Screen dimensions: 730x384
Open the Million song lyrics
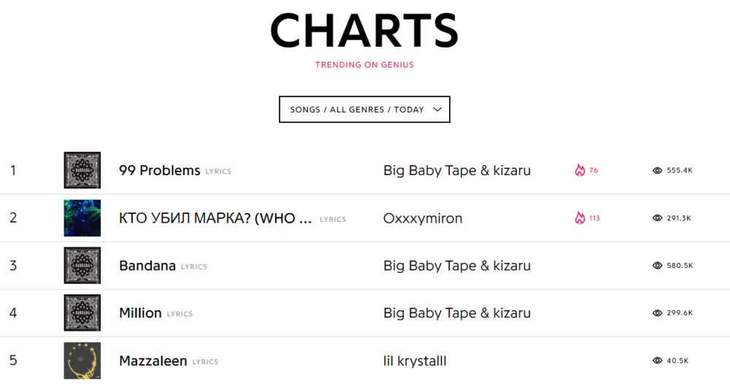(x=141, y=313)
